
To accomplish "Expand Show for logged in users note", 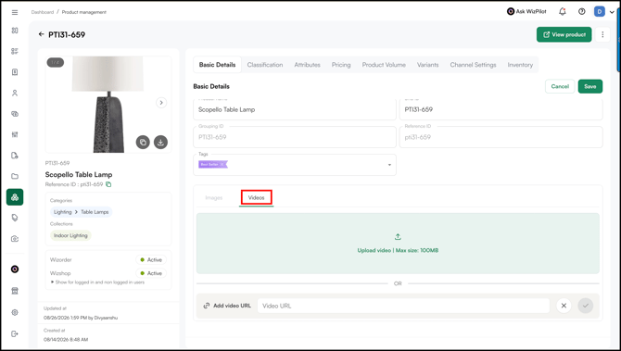I will pyautogui.click(x=52, y=282).
